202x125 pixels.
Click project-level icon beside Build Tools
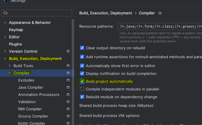pyautogui.click(x=68, y=66)
